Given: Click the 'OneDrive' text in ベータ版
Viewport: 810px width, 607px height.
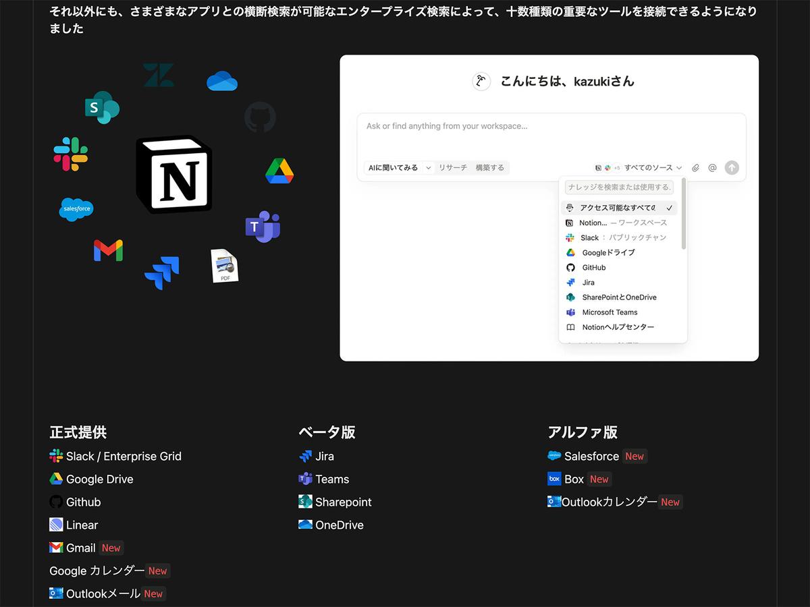Looking at the screenshot, I should tap(340, 525).
